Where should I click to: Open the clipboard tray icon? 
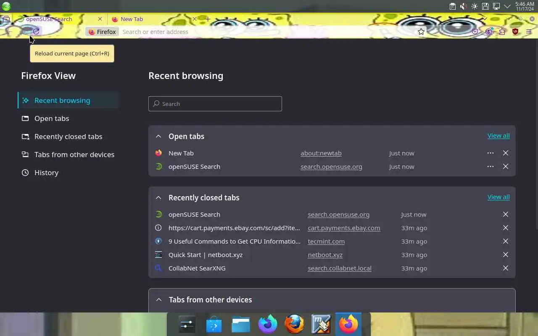pyautogui.click(x=452, y=6)
